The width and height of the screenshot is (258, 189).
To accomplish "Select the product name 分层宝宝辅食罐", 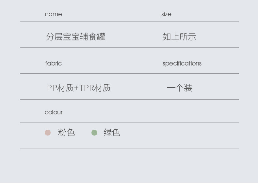I will coord(75,37).
